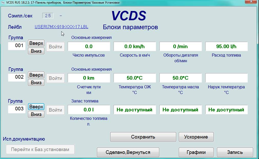This screenshot has width=259, height=159.
Task: Open Графики graphs view
Action: click(x=196, y=152)
